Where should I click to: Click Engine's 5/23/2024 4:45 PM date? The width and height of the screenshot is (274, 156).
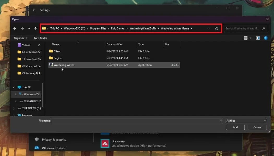click(x=117, y=58)
